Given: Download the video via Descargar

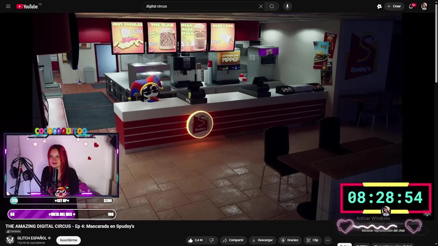Looking at the screenshot, I should coord(262,240).
